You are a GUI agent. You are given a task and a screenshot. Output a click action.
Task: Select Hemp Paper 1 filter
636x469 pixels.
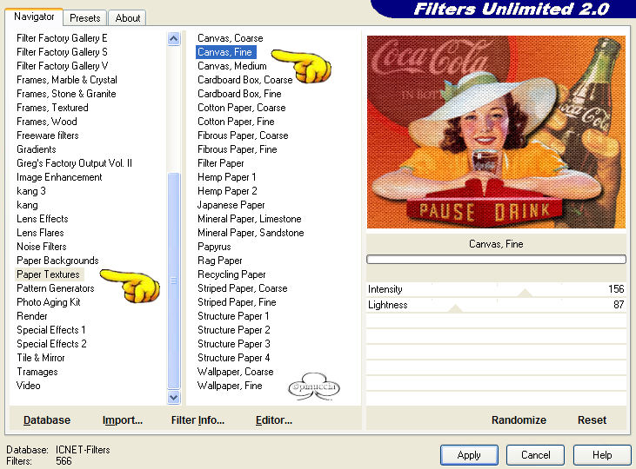coord(227,177)
